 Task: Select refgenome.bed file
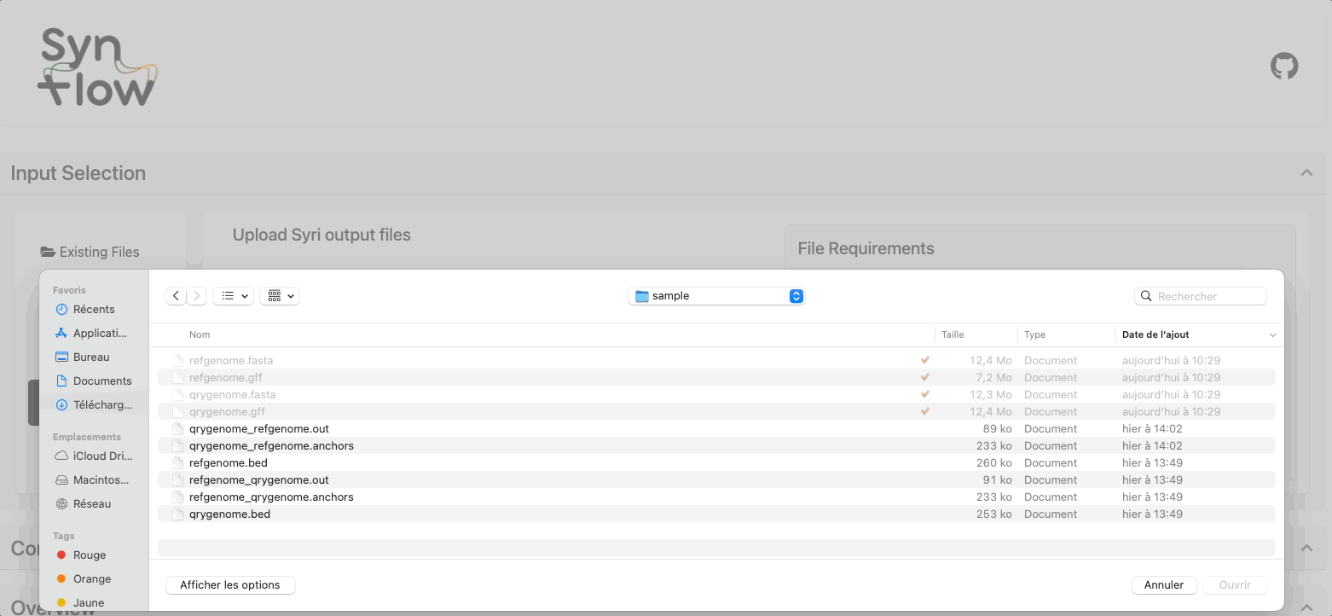coord(716,462)
